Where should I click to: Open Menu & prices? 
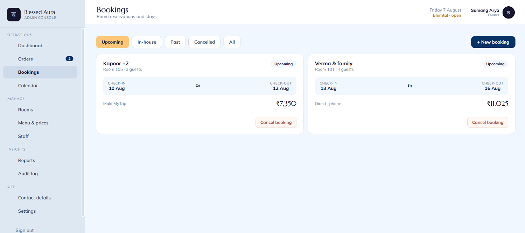(33, 123)
